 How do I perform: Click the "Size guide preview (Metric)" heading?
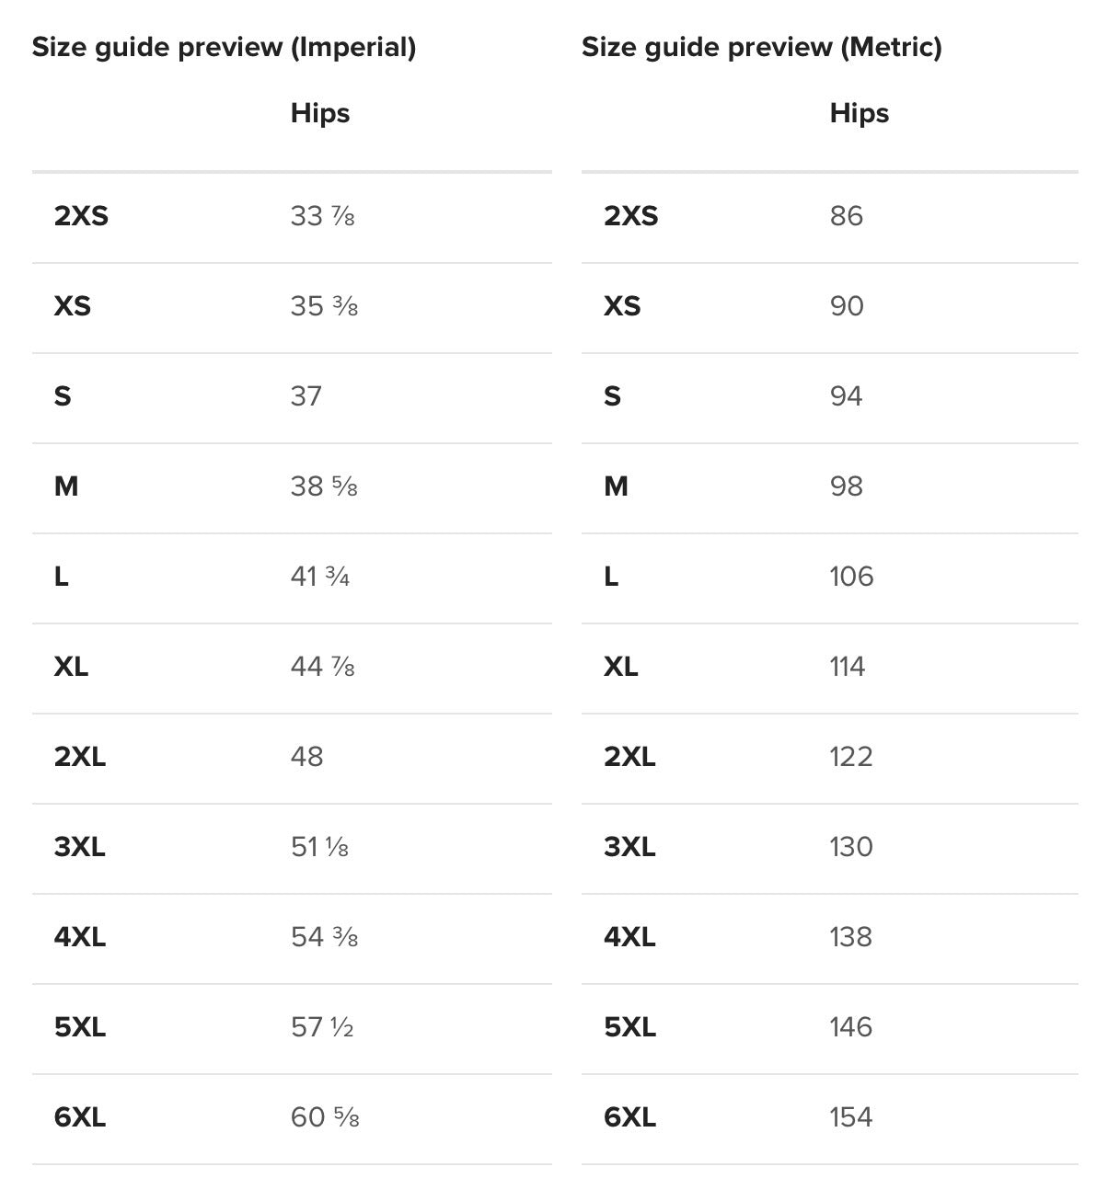pos(761,47)
